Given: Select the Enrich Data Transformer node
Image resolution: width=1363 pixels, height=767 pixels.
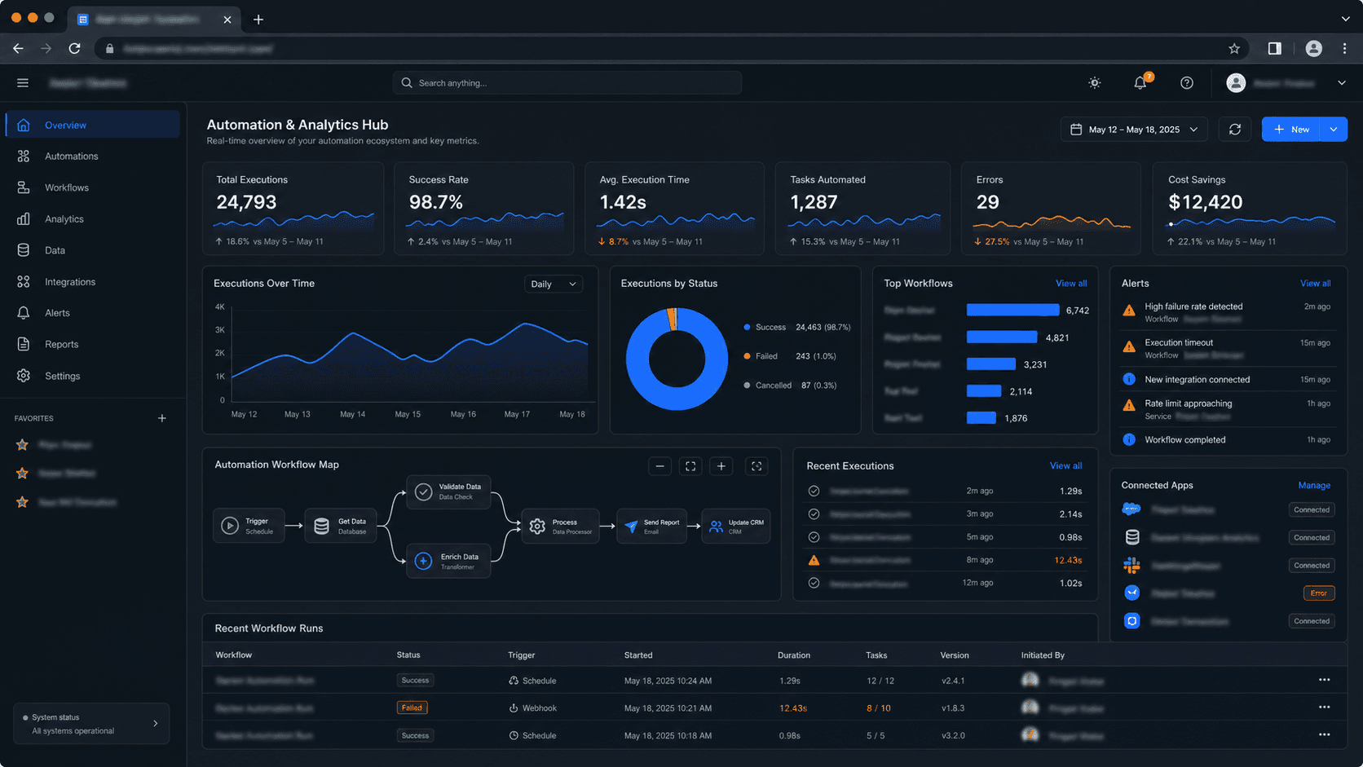Looking at the screenshot, I should point(448,561).
